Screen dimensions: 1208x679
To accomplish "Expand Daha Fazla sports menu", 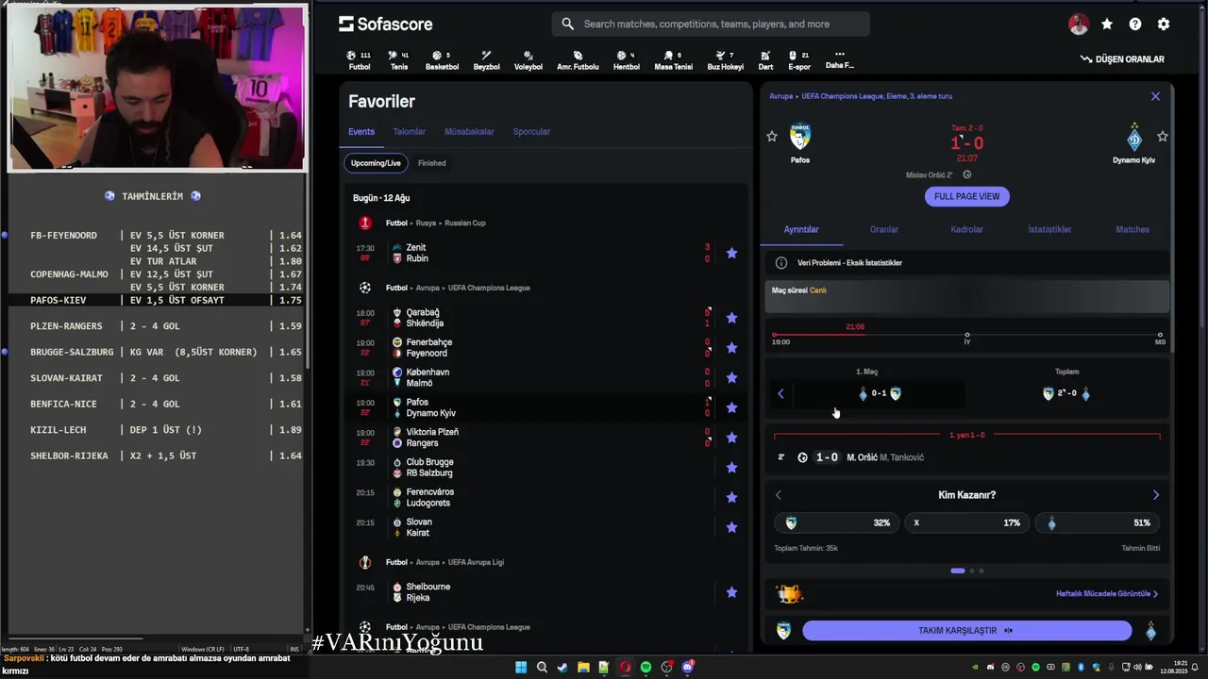I will pyautogui.click(x=839, y=60).
